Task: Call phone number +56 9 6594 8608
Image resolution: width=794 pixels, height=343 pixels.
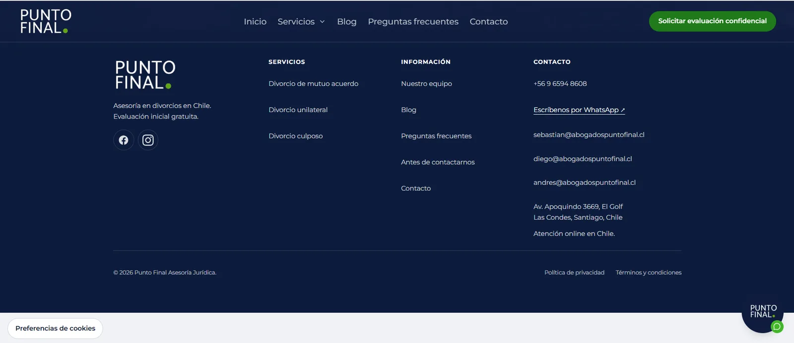Action: point(560,83)
